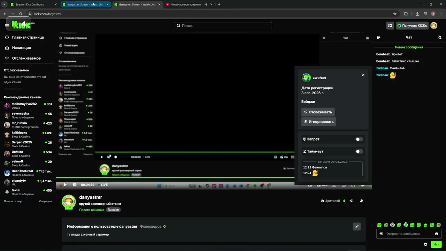Open DeMize recommended channel
This screenshot has width=446, height=251.
coord(28,154)
